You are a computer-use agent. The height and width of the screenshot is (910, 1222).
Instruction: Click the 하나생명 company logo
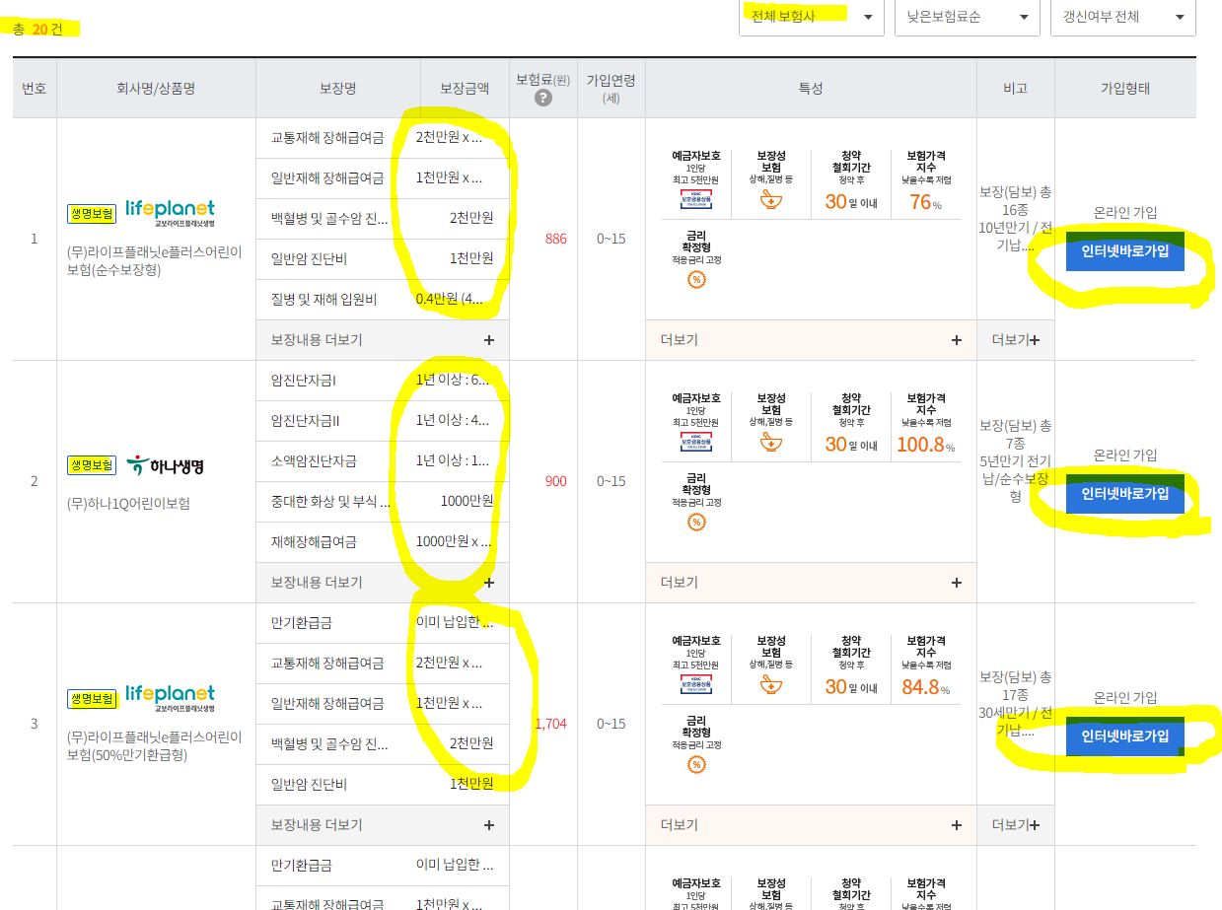(x=166, y=465)
